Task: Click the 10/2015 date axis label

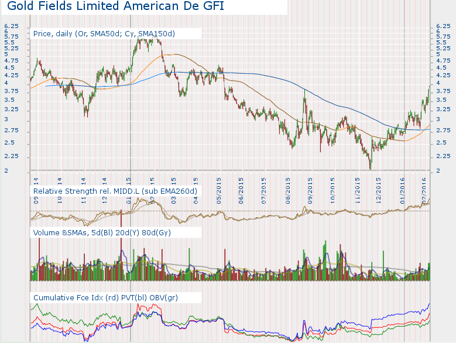Action: pyautogui.click(x=332, y=191)
